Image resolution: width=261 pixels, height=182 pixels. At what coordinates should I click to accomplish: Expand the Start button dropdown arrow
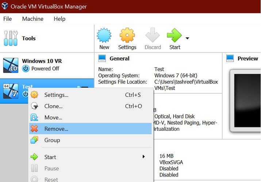(187, 38)
